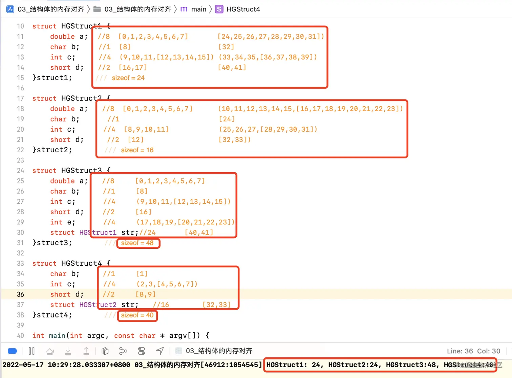Click 'struct HGStruct1 str;' on line 30

click(x=94, y=232)
